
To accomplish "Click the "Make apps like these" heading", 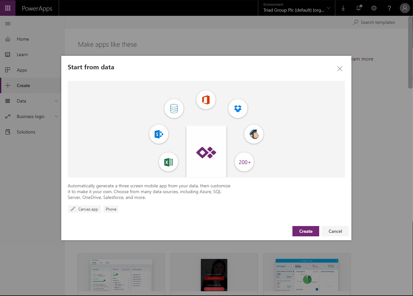I will click(x=107, y=44).
